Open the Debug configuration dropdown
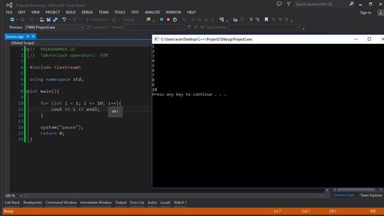 [132, 20]
